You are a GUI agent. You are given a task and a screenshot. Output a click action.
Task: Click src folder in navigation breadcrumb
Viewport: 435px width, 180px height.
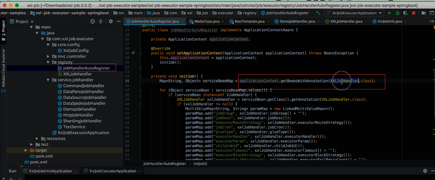[x=119, y=13]
